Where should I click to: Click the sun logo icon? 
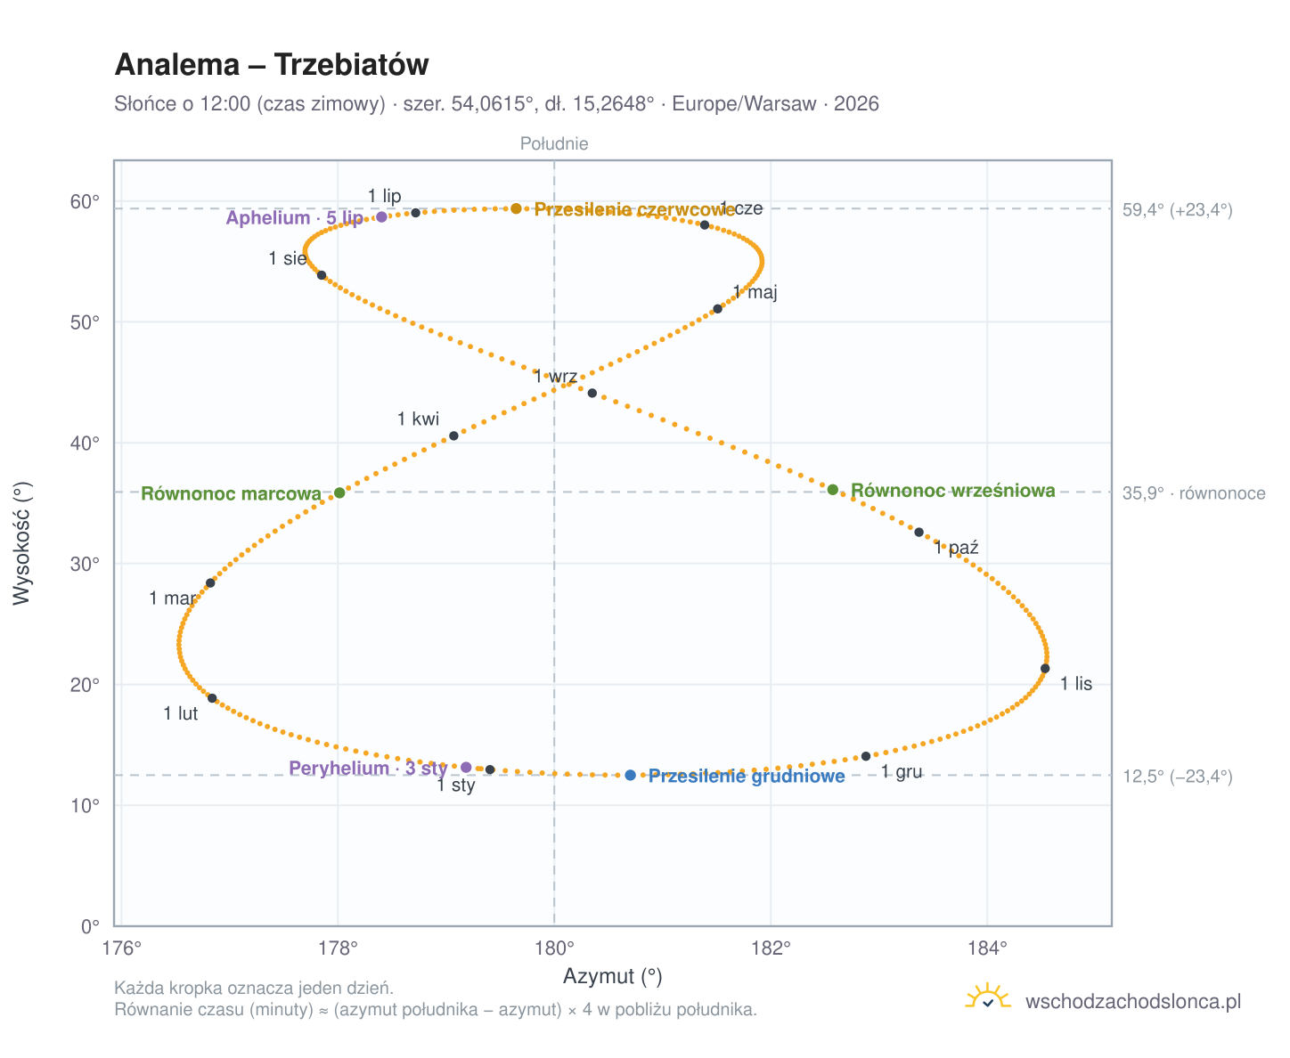pos(988,997)
